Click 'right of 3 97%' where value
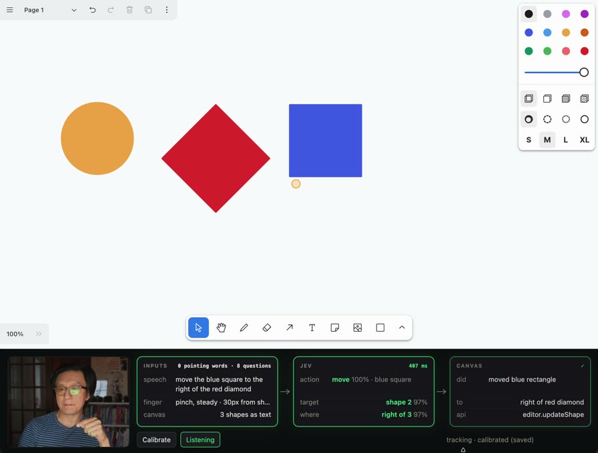Screen dimensions: 598x453 point(404,414)
